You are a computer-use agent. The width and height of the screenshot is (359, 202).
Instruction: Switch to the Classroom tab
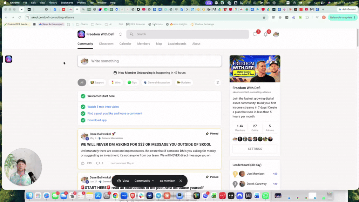tap(106, 44)
